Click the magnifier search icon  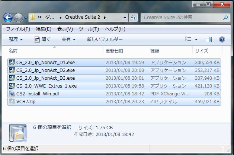225,18
